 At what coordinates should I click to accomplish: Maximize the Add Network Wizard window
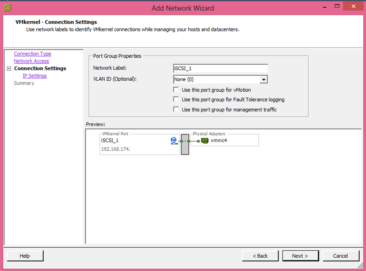coord(337,6)
